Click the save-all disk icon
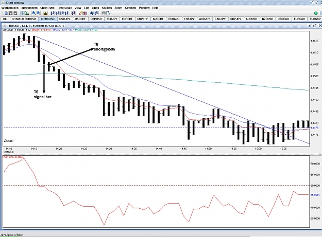This screenshot has width=322, height=237. [x=15, y=13]
